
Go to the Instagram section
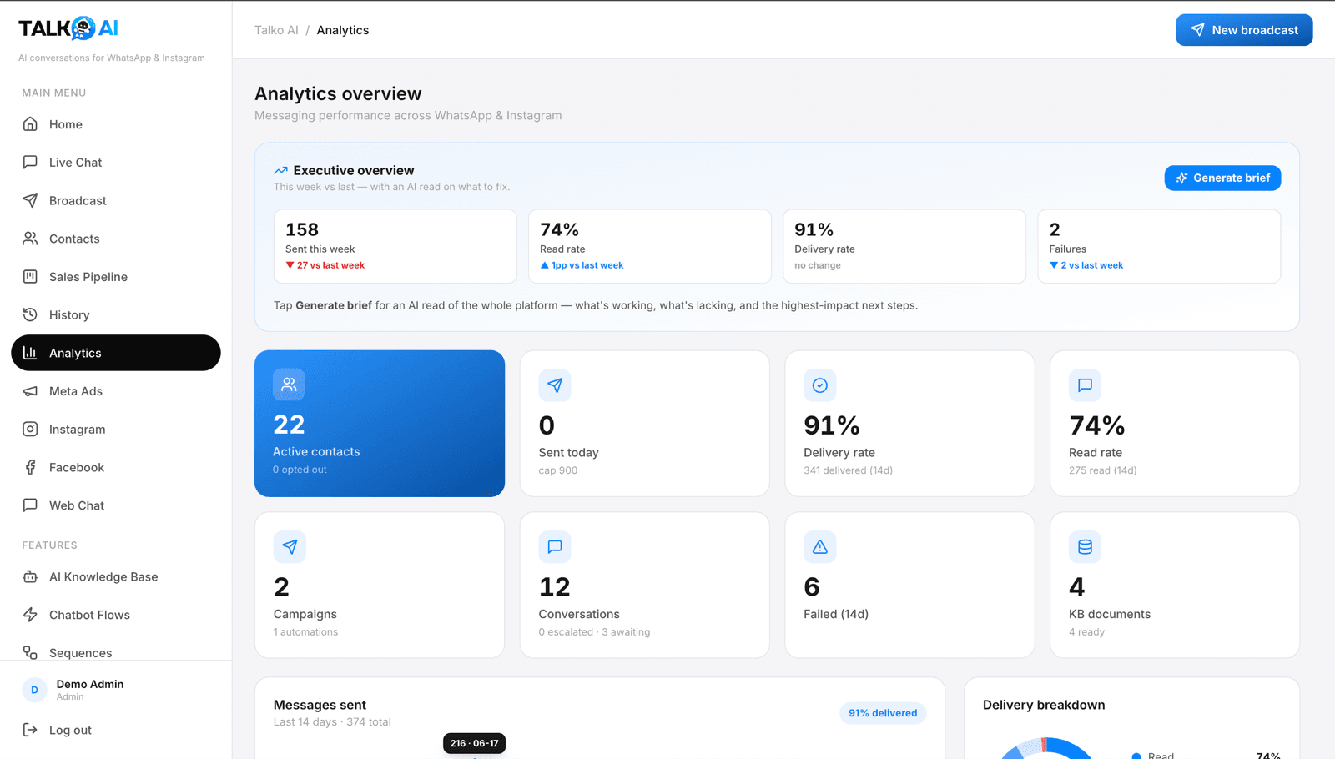click(116, 430)
